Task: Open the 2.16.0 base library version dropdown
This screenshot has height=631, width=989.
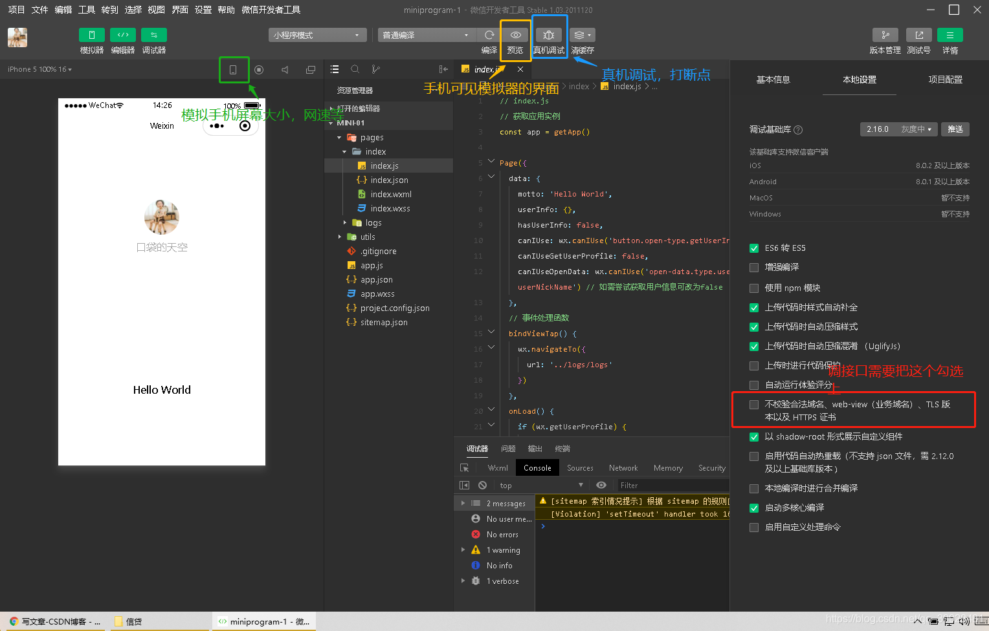Action: (898, 129)
